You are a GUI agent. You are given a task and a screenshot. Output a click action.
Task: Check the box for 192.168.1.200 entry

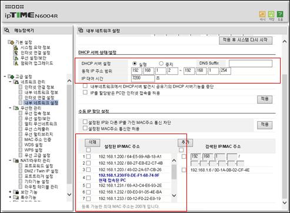click(88, 157)
